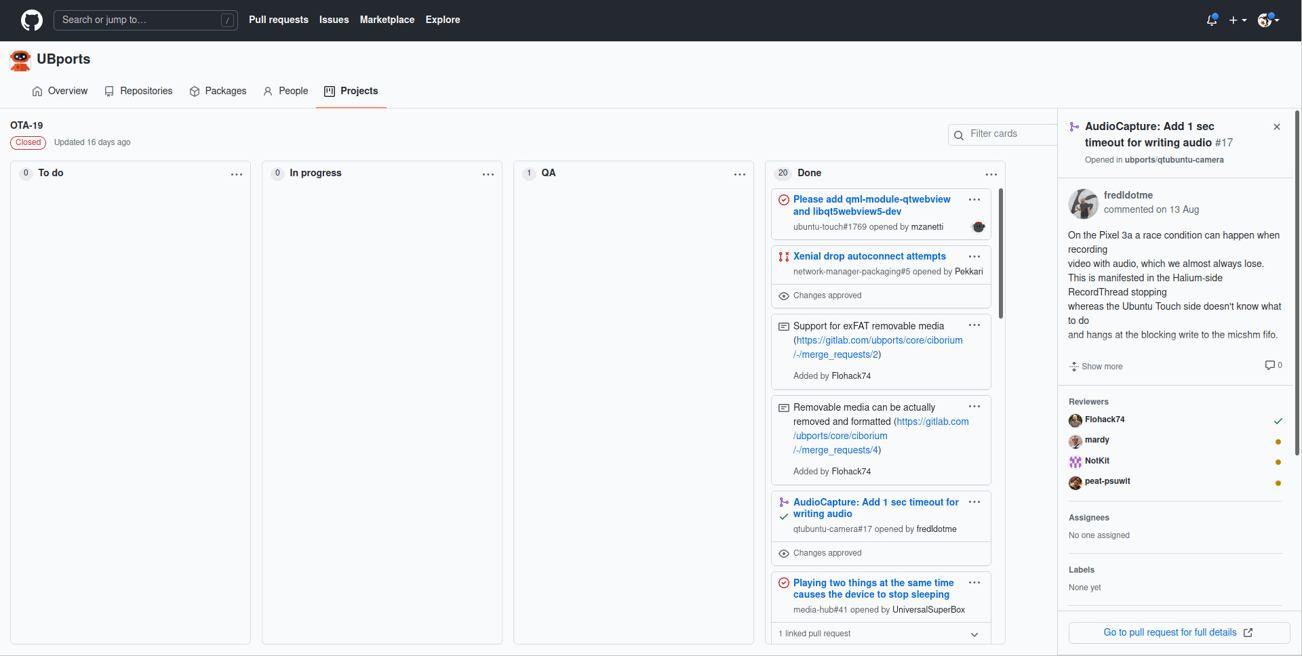
Task: Open the QA column options menu
Action: 740,174
